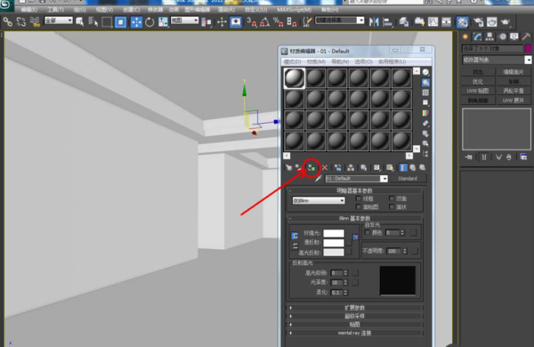Screen dimensions: 534x347
Task: Expand the 贴图 (Maps) rollout
Action: [354, 325]
